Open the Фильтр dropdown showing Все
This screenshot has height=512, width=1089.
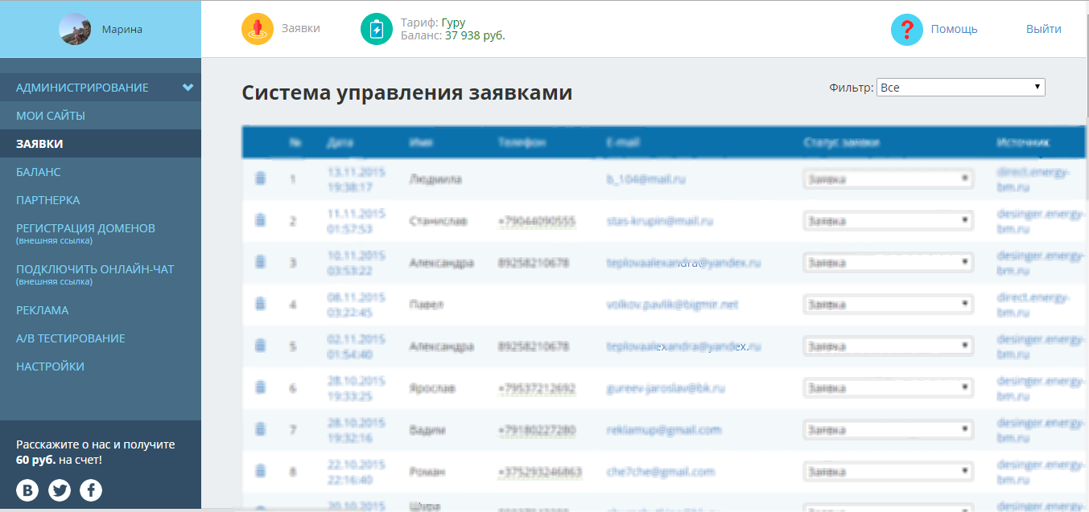[960, 87]
